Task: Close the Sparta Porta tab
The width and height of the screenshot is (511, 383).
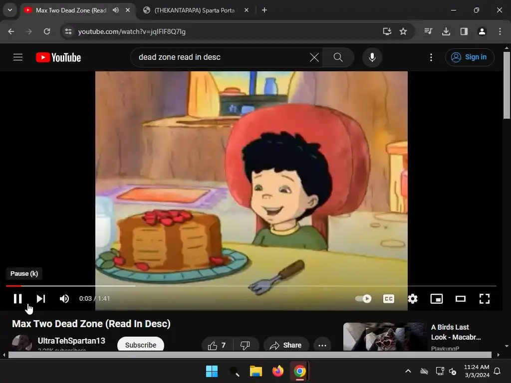Action: coord(247,10)
